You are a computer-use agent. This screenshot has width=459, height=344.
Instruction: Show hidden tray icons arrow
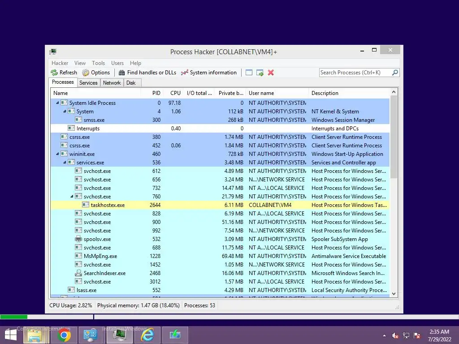click(x=384, y=335)
